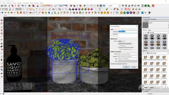Click the grey Redo arrow icon
169x95 pixels.
[x=26, y=6]
